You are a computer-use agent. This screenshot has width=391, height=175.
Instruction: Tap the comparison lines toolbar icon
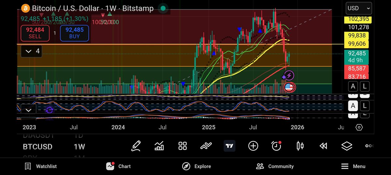pos(206,146)
